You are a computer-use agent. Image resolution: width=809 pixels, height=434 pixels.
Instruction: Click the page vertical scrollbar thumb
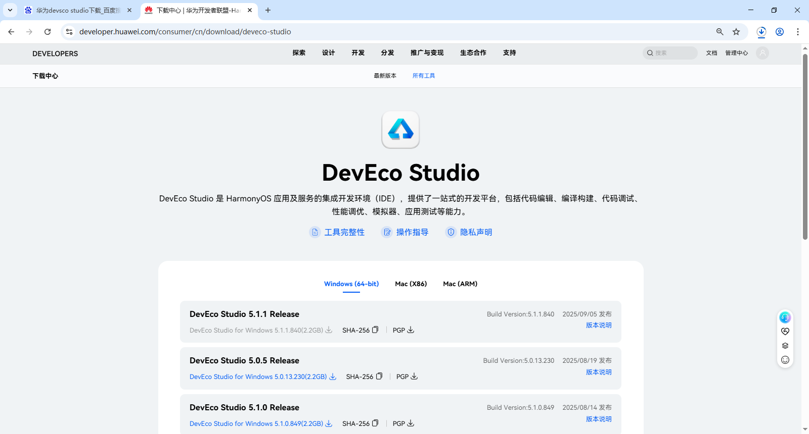point(805,146)
